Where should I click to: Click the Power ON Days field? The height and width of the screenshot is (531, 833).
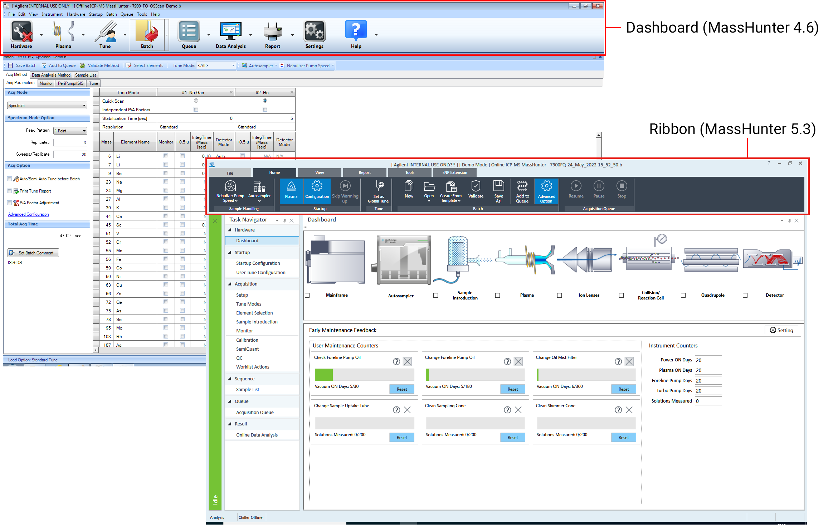[708, 360]
